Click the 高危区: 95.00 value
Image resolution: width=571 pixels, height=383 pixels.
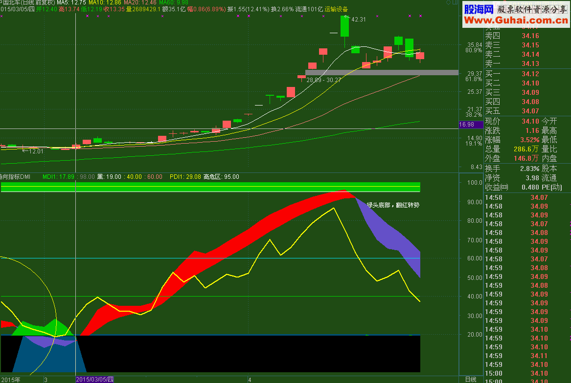[x=222, y=177]
